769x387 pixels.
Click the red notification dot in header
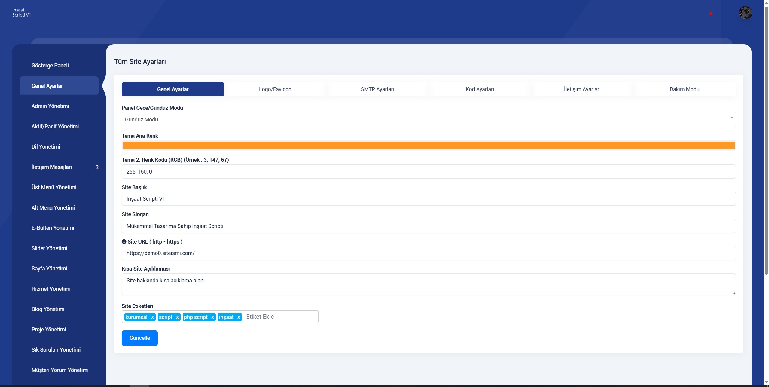711,14
